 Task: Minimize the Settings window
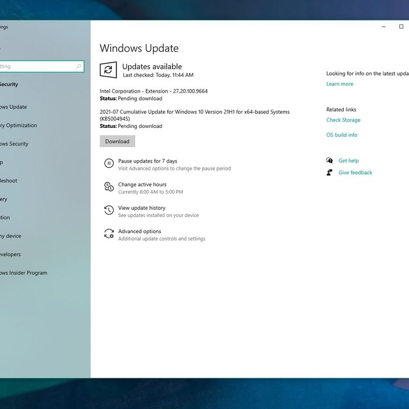(383, 27)
